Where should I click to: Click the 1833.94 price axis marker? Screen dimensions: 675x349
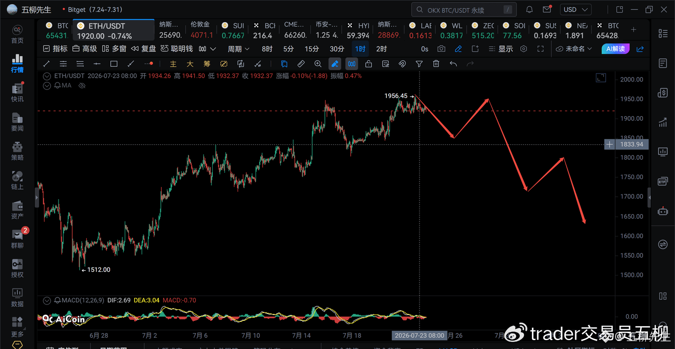(x=631, y=144)
